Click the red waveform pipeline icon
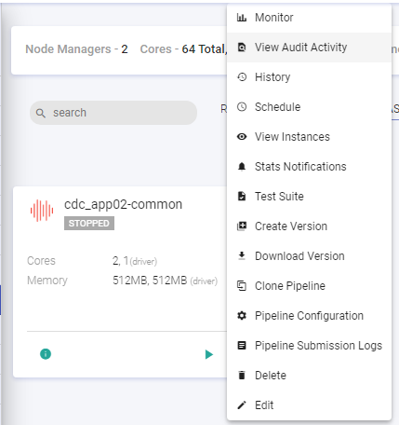 (42, 211)
